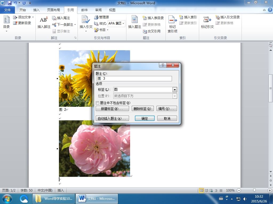
Task: Open Word Help question mark icon in the ribbon
Action: 270,10
